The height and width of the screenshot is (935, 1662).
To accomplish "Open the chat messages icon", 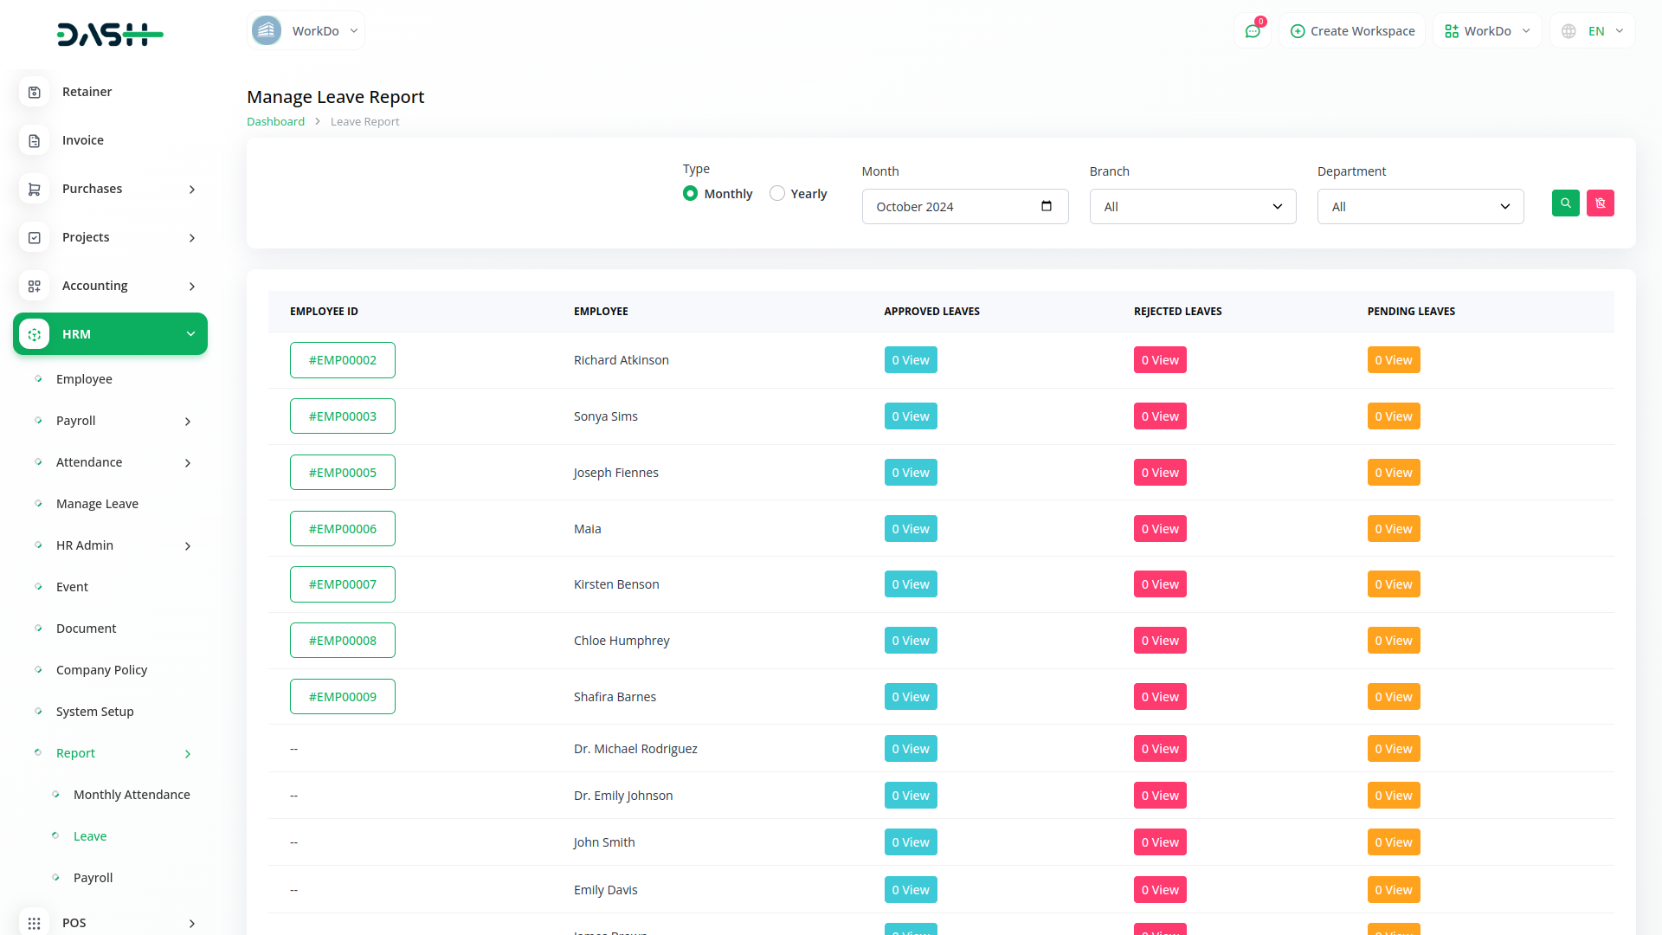I will click(x=1252, y=31).
